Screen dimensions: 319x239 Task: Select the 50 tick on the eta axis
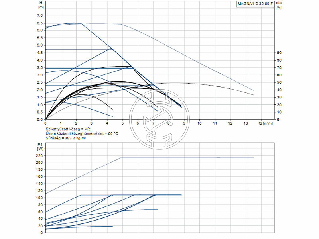coord(279,82)
